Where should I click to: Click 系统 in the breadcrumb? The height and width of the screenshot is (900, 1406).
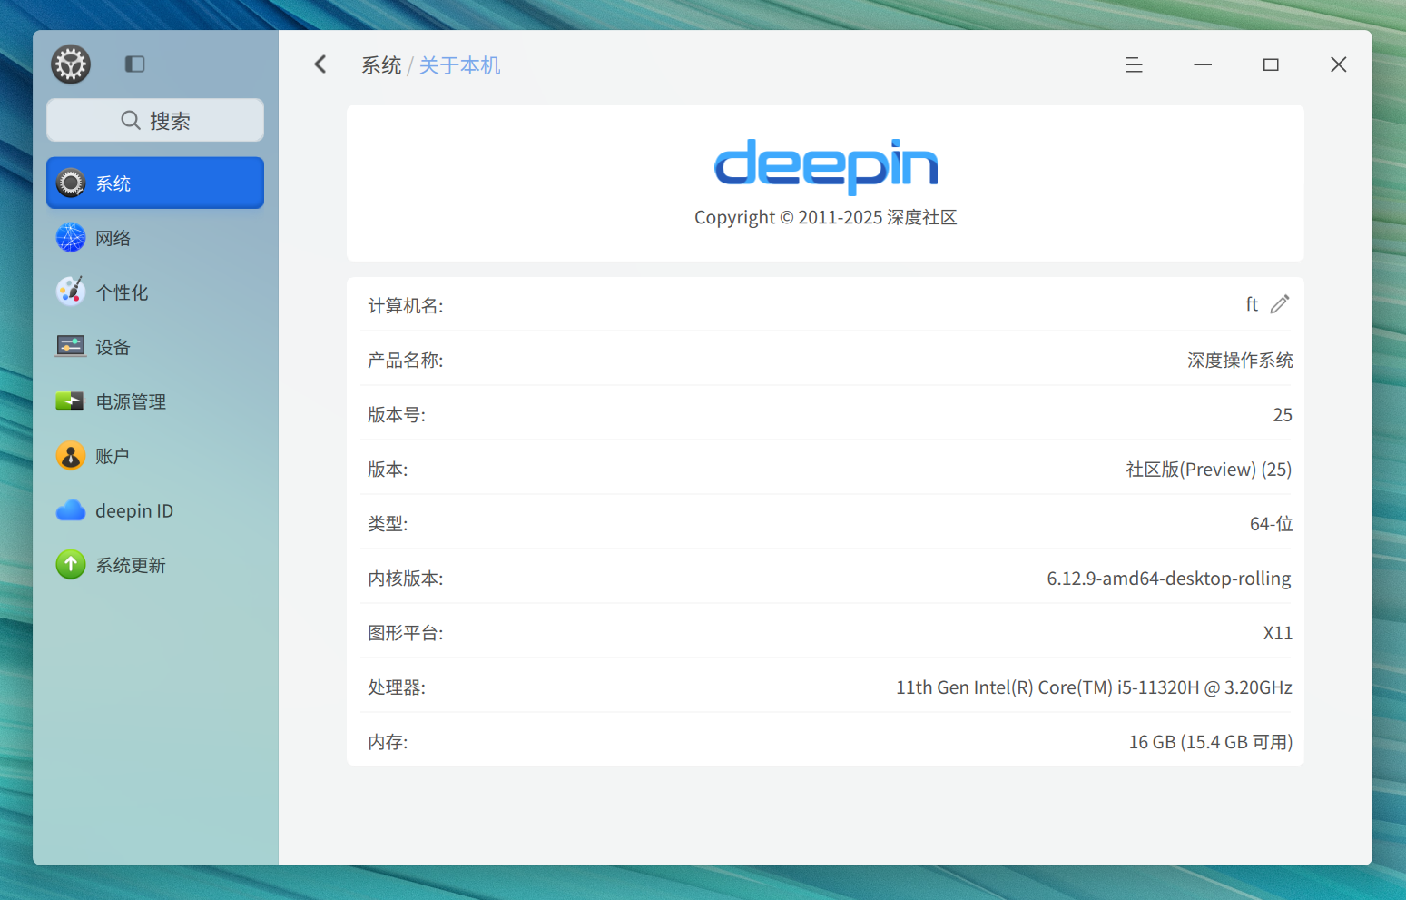pos(381,65)
